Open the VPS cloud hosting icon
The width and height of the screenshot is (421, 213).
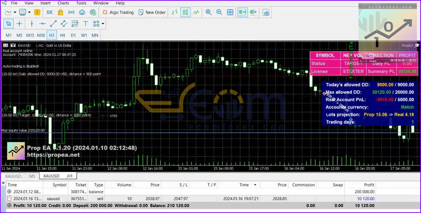(82, 12)
